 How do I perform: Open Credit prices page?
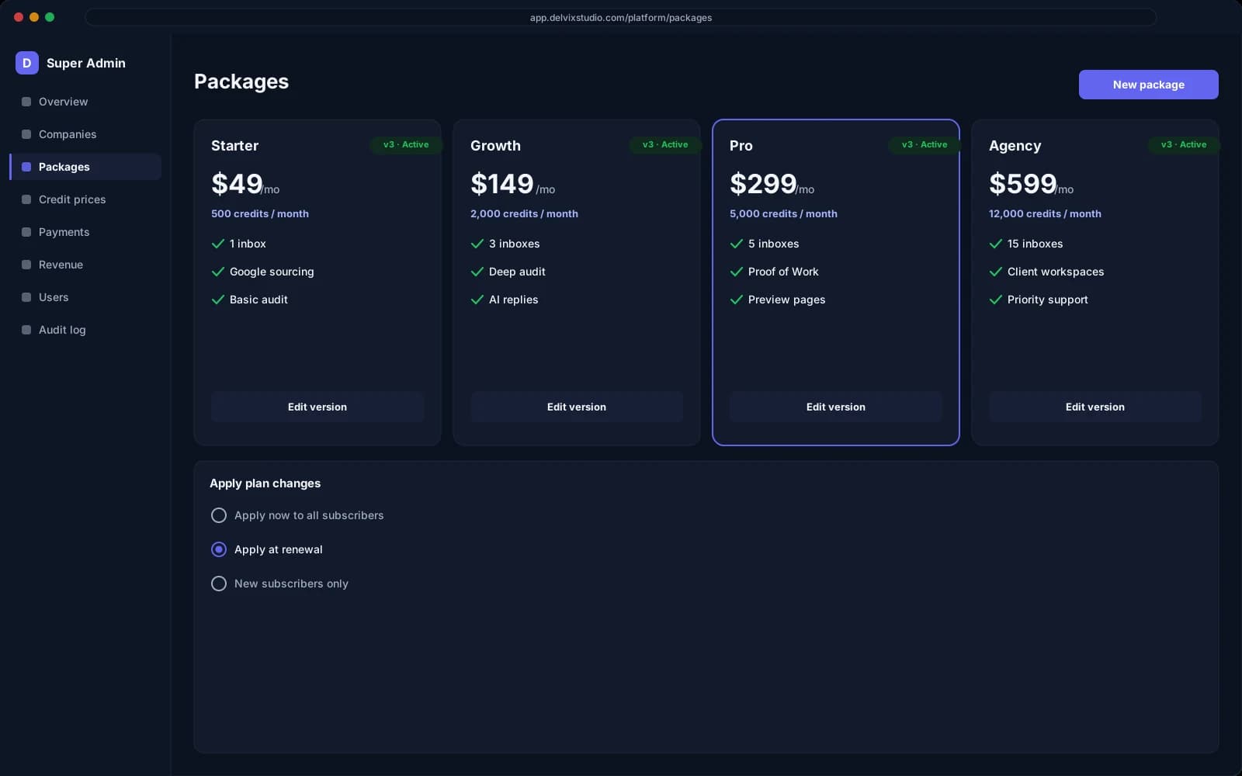pyautogui.click(x=85, y=199)
